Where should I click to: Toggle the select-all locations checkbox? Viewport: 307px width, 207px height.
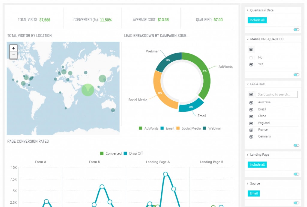251,94
